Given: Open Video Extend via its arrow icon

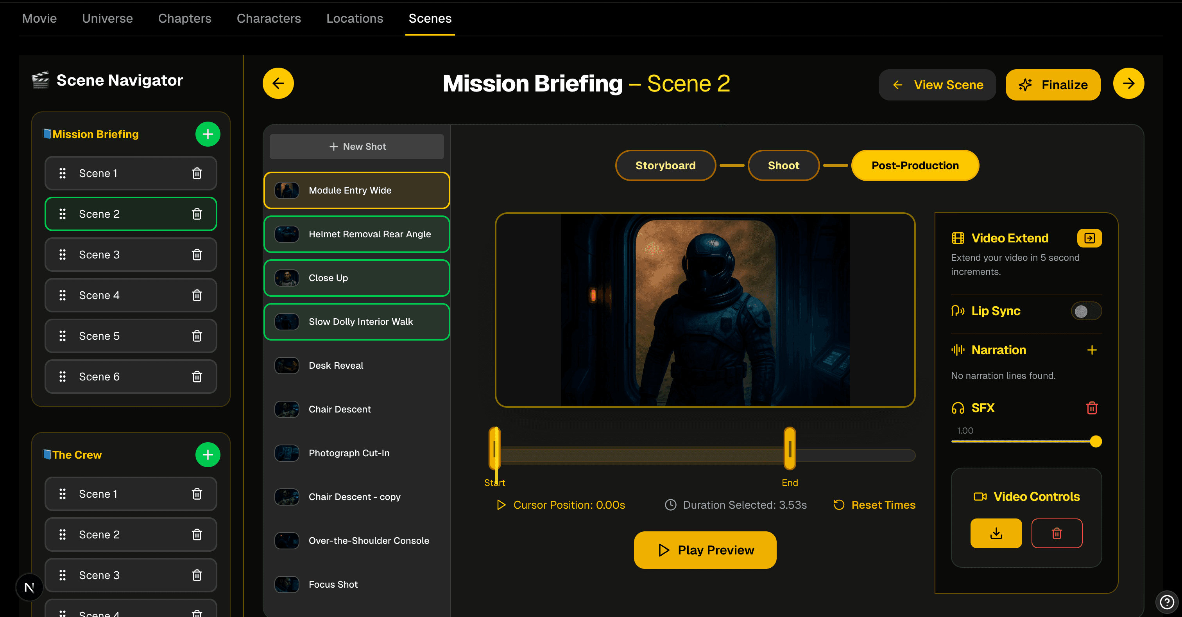Looking at the screenshot, I should (1090, 238).
